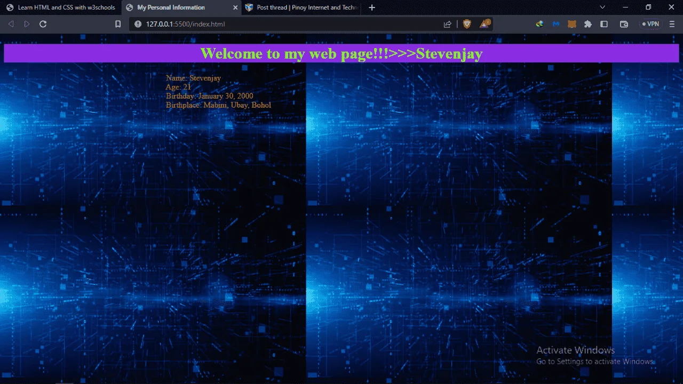Open Brave Rewards triangle icon
683x384 pixels.
tap(485, 23)
